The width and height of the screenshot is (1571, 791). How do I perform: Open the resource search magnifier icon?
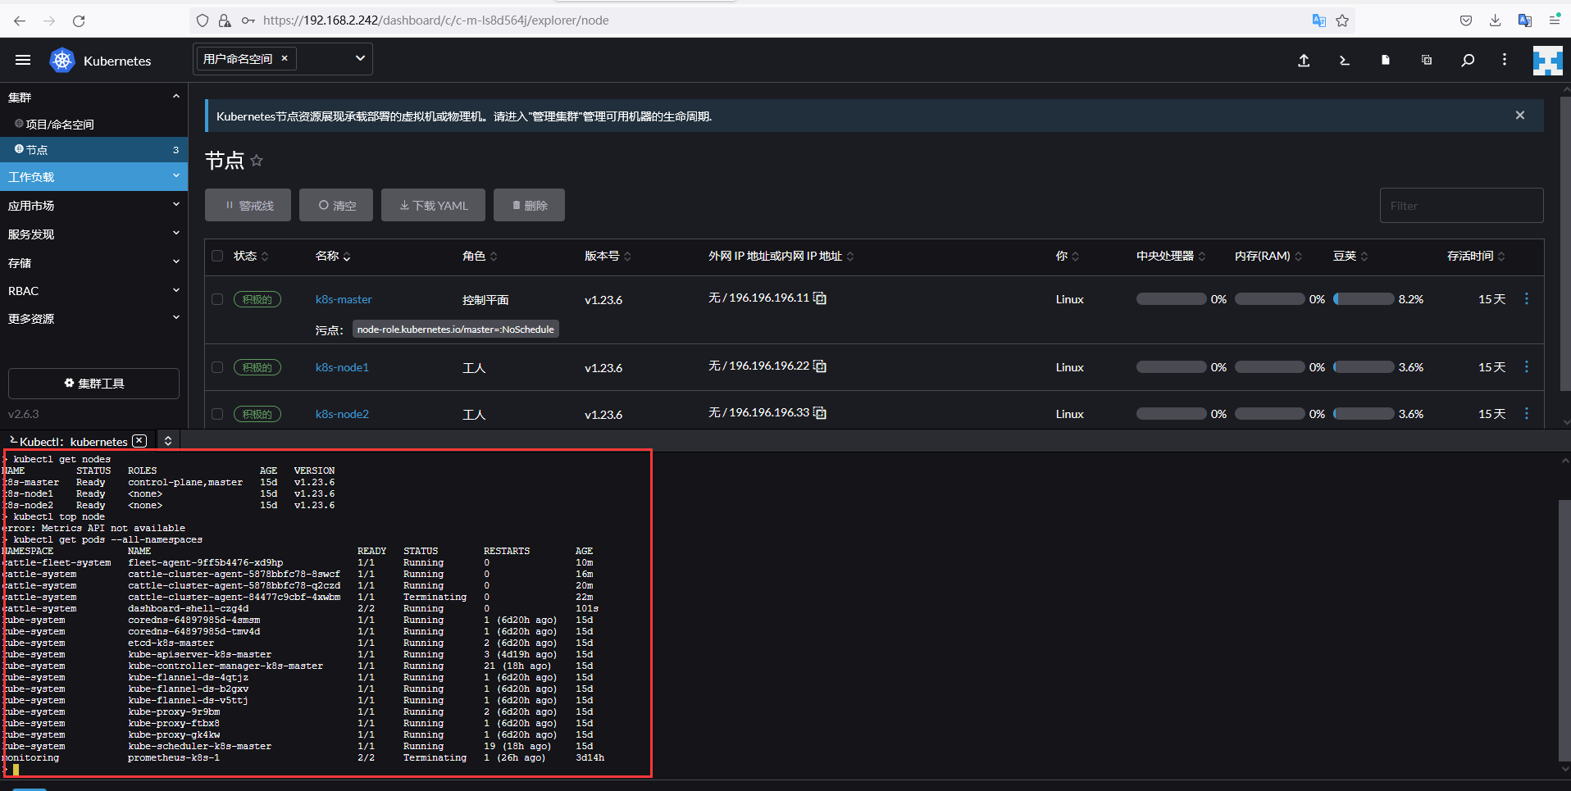(1468, 60)
